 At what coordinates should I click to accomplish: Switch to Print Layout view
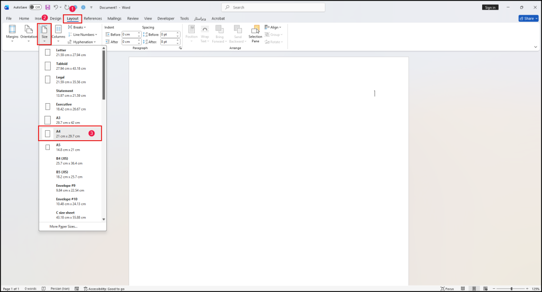(x=474, y=288)
